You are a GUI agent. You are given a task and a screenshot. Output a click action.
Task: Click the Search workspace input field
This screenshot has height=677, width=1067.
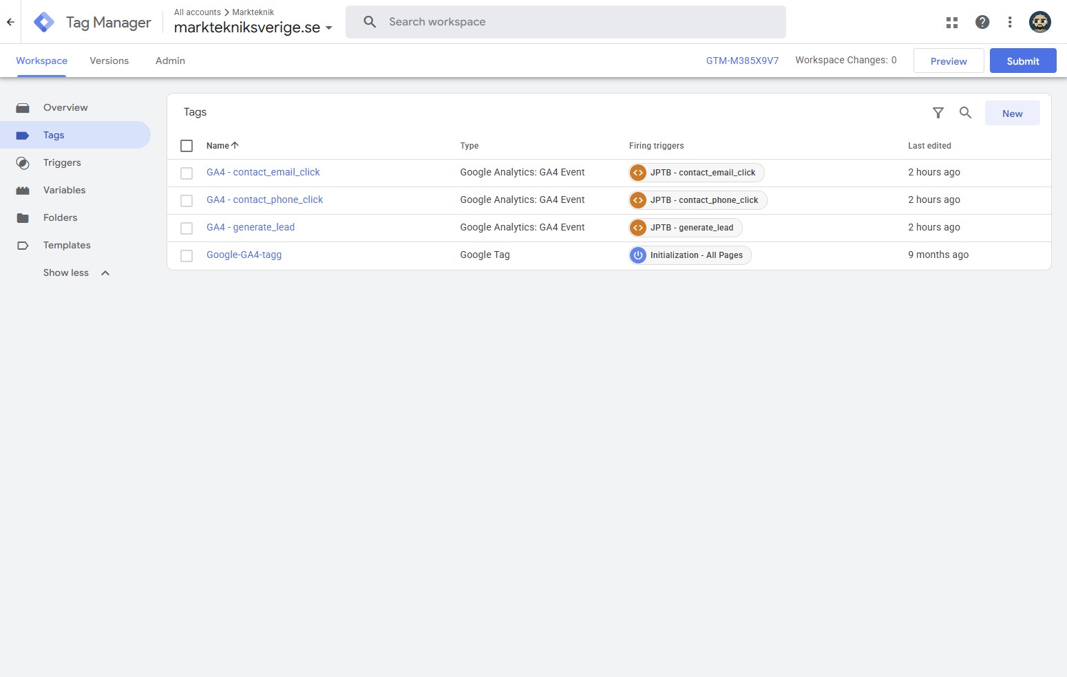pos(566,22)
